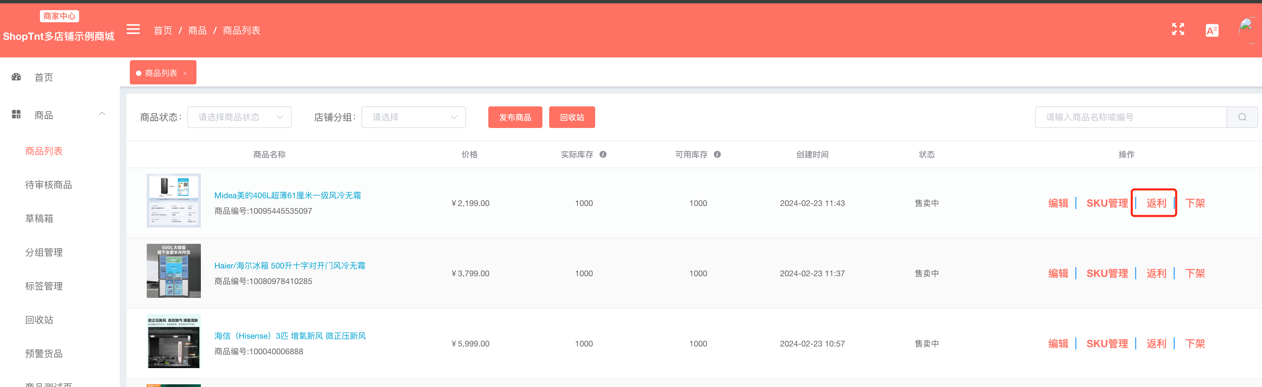This screenshot has width=1262, height=387.
Task: Open the Haier/海尔冰箱 500升 product link
Action: point(289,266)
